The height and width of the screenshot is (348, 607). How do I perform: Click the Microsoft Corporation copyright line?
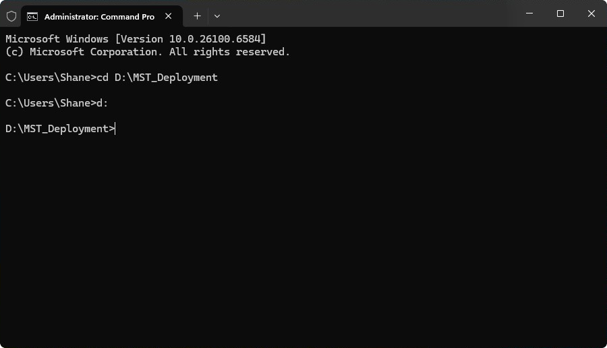pyautogui.click(x=147, y=52)
